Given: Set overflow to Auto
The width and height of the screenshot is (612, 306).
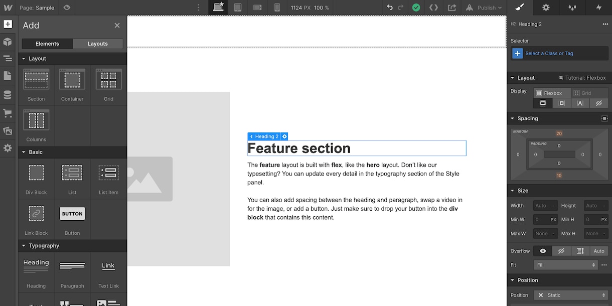Looking at the screenshot, I should coord(599,251).
